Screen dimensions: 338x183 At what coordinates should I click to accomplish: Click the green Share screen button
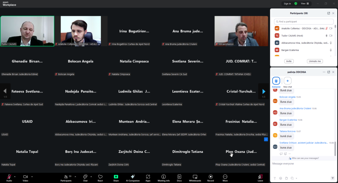[116, 178]
